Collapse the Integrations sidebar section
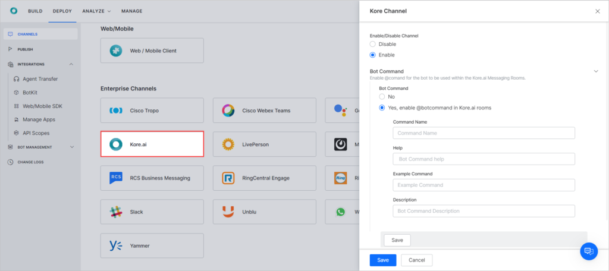Screen dimensions: 609x271 pos(71,64)
